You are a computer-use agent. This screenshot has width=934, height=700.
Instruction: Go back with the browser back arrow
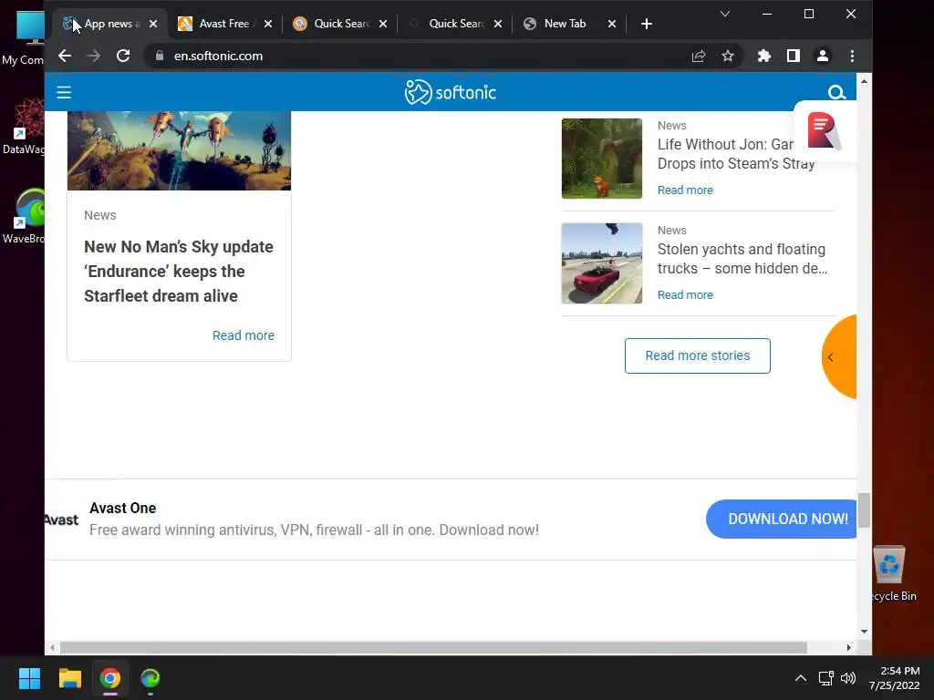[x=65, y=56]
